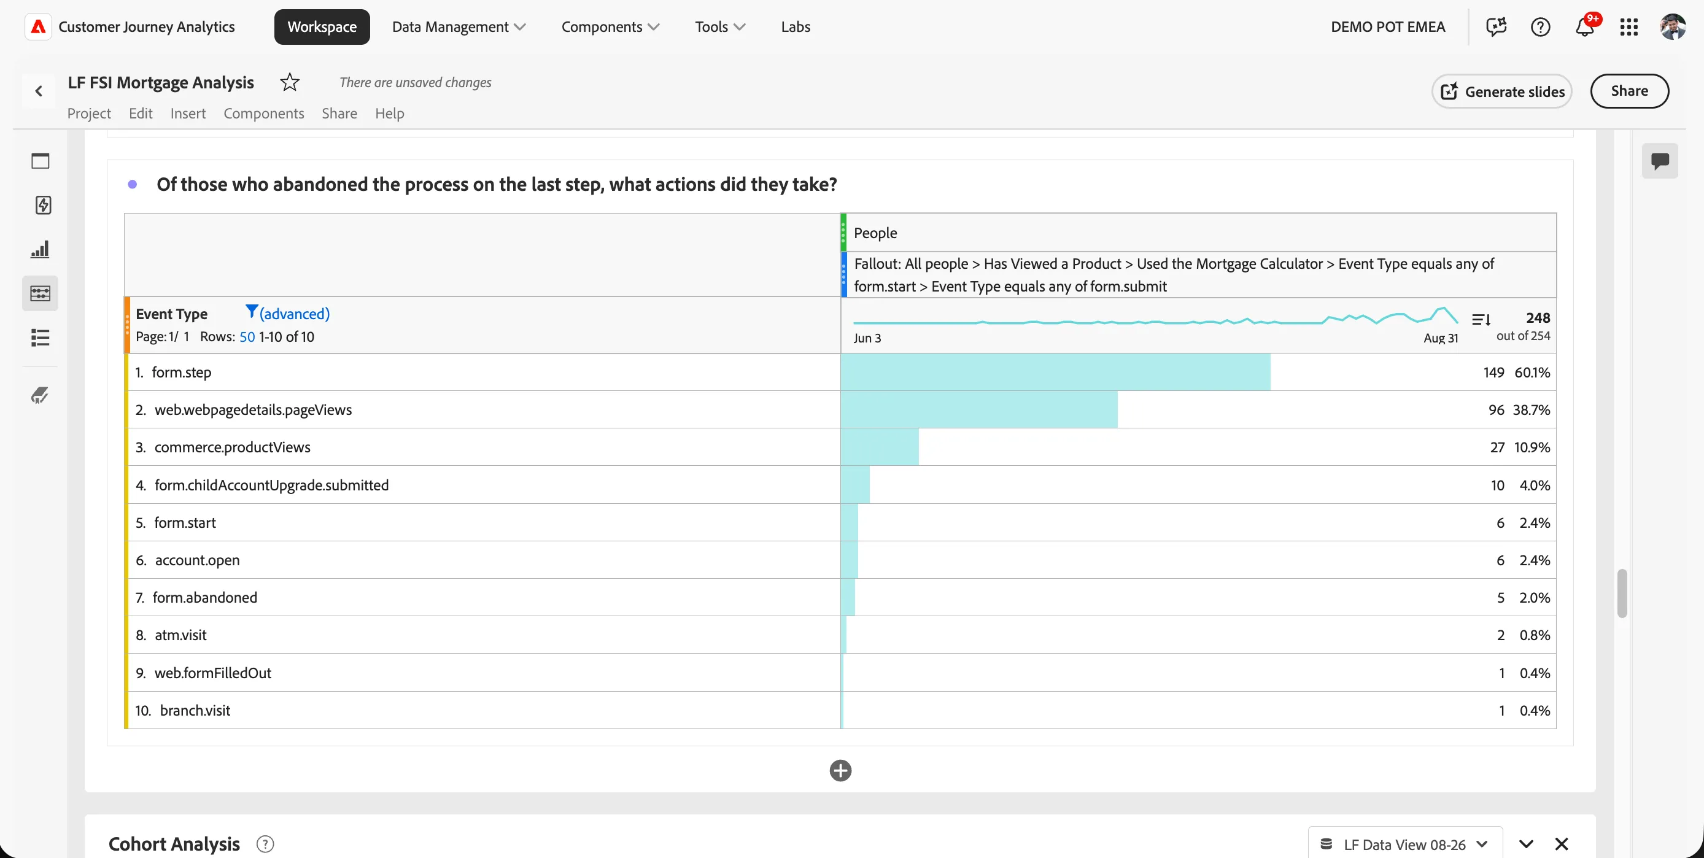Click the Generate slides button

tap(1501, 91)
